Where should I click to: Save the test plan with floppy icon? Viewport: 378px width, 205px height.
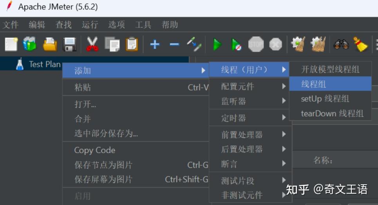70,44
